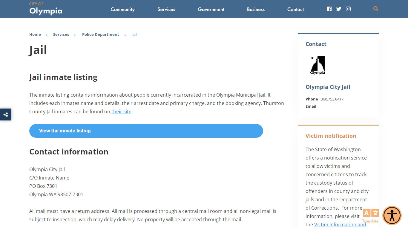Open the Twitter icon in header

point(339,9)
